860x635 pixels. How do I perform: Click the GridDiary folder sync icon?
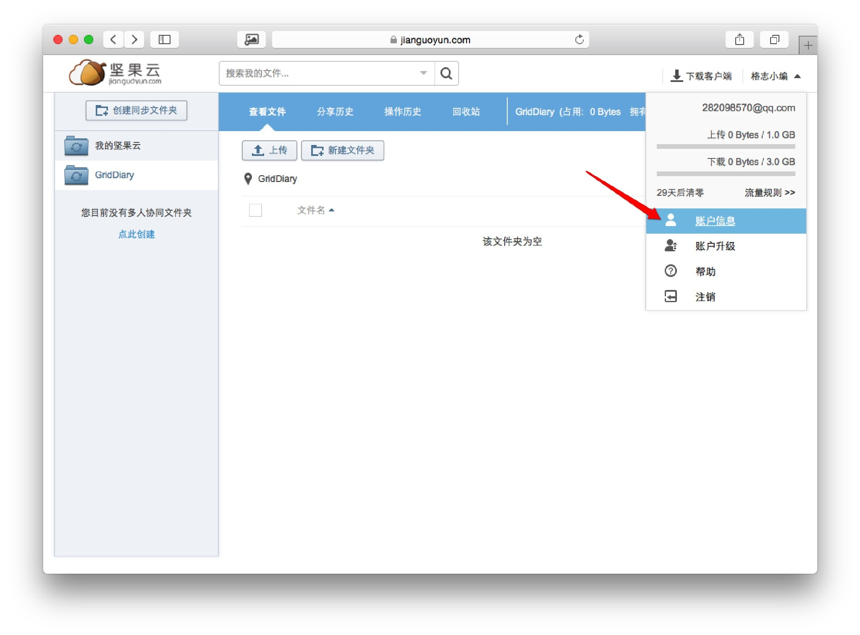coord(76,175)
